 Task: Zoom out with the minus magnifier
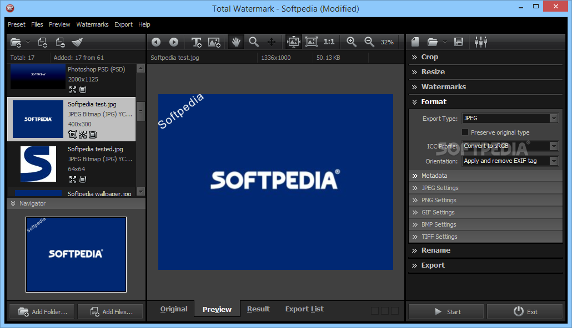pos(369,42)
